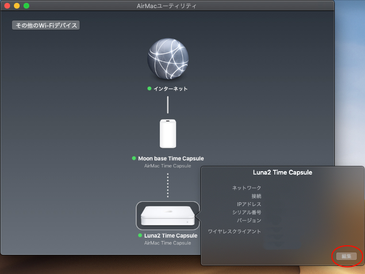The height and width of the screenshot is (274, 365).
Task: Click the green status dot beside Moon base
Action: coord(134,158)
